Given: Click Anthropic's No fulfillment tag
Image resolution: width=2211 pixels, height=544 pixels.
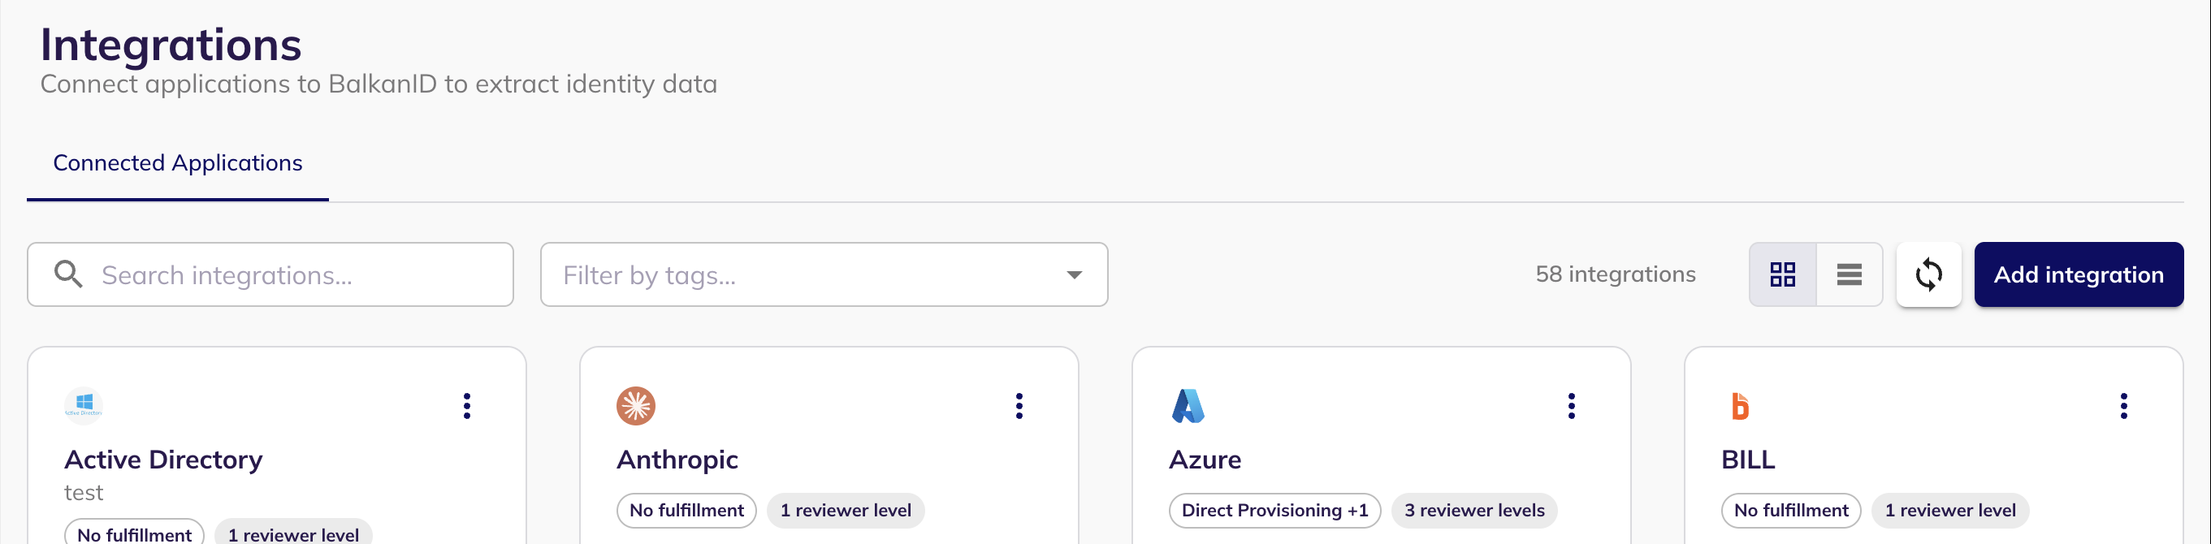Looking at the screenshot, I should [686, 511].
